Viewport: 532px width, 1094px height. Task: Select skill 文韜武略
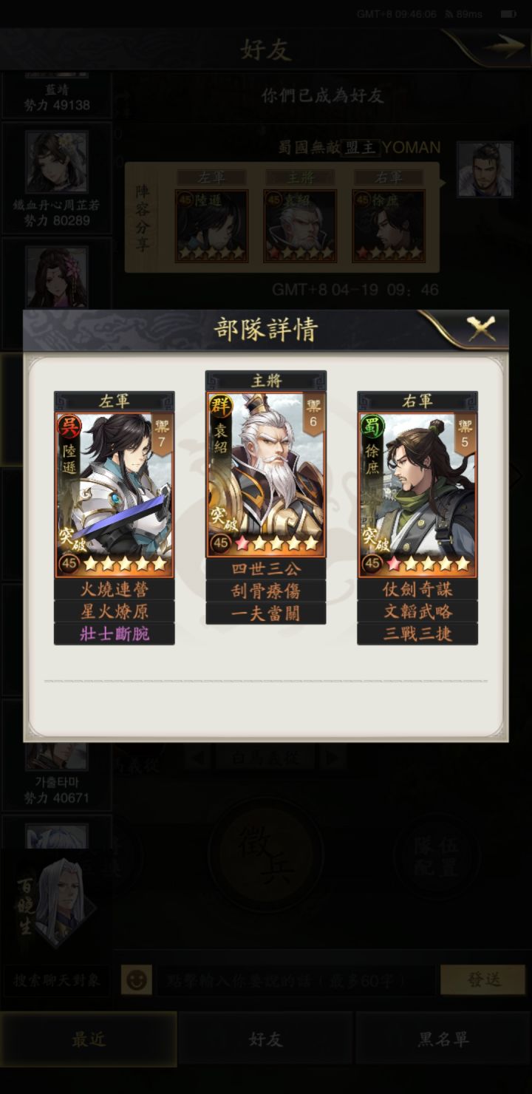tap(417, 612)
